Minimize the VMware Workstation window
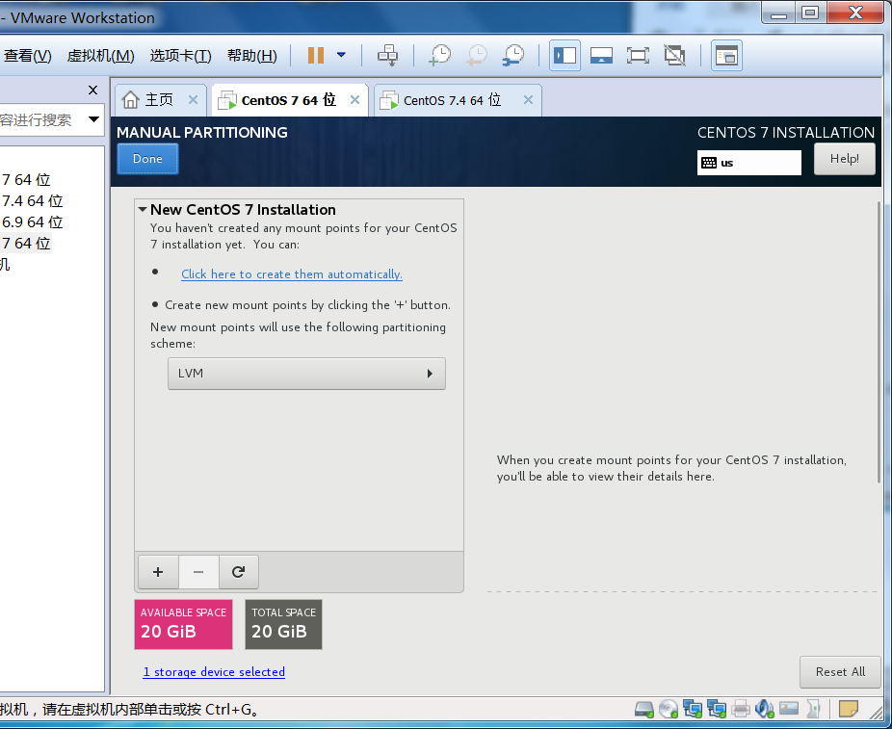Image resolution: width=892 pixels, height=729 pixels. pos(778,13)
